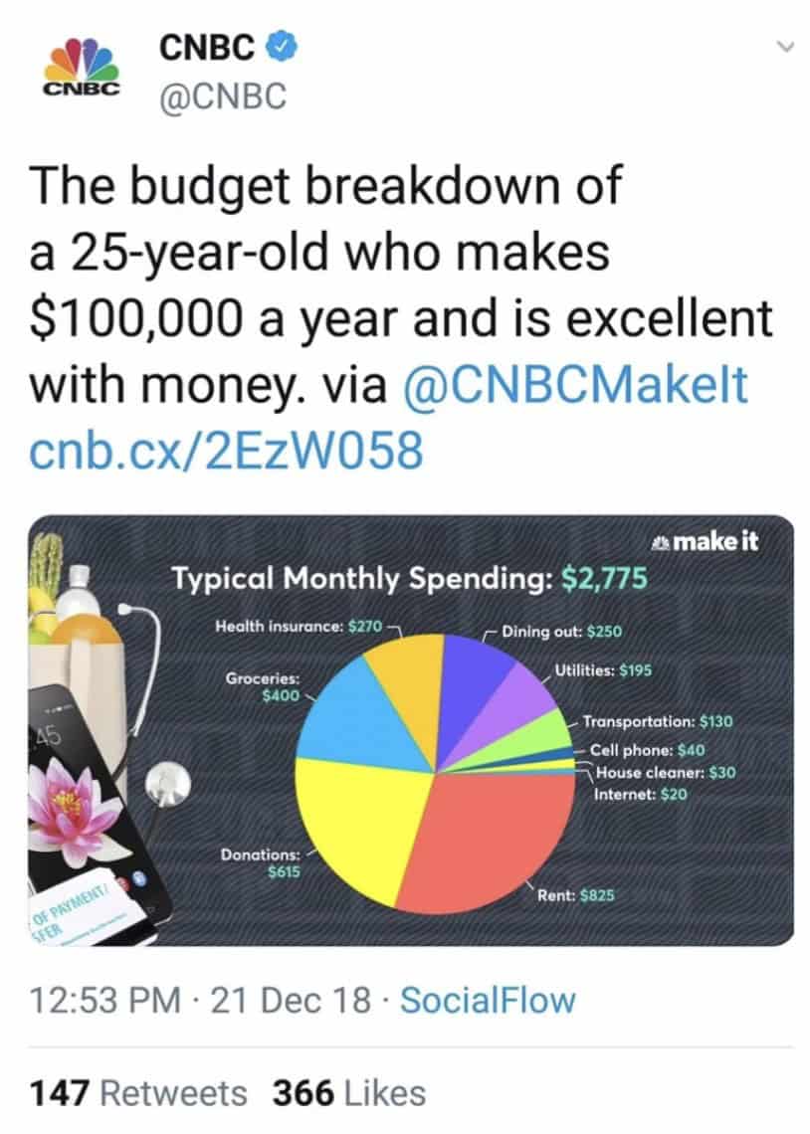Screen dimensions: 810x1134
Task: Click the CNBC peacock logo avatar
Action: (x=81, y=62)
